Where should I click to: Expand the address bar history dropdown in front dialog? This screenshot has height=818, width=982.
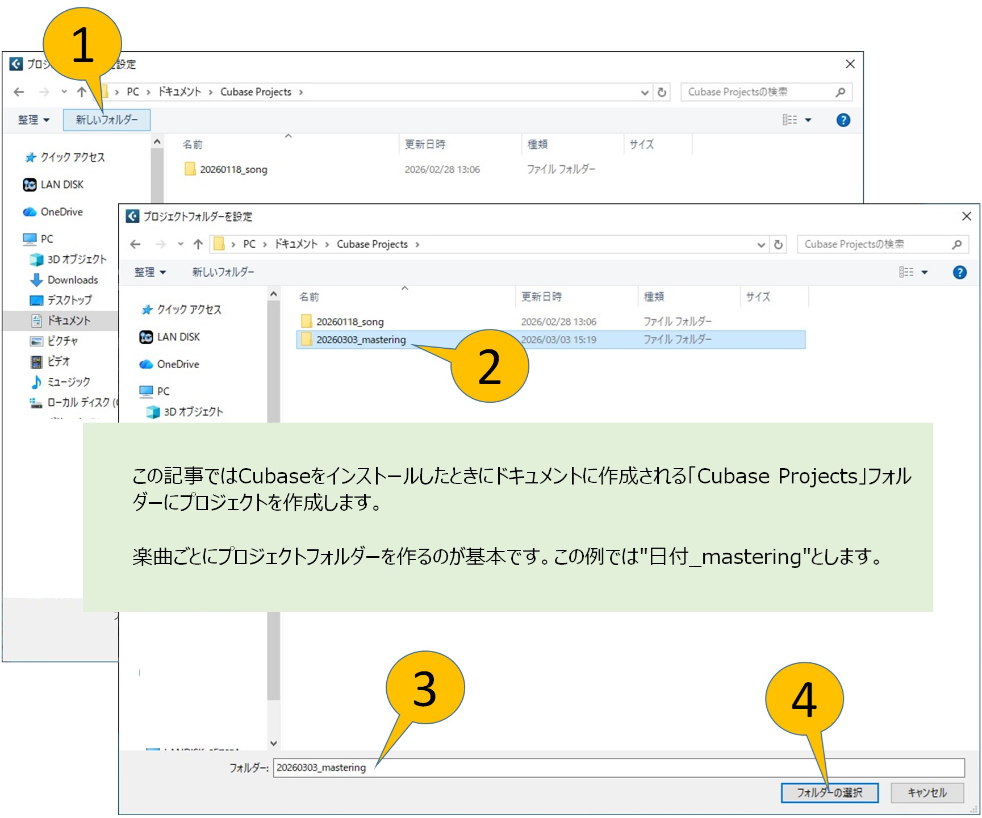pos(761,245)
